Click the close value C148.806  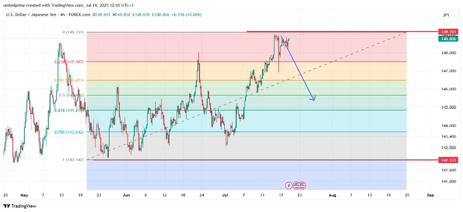tap(161, 14)
